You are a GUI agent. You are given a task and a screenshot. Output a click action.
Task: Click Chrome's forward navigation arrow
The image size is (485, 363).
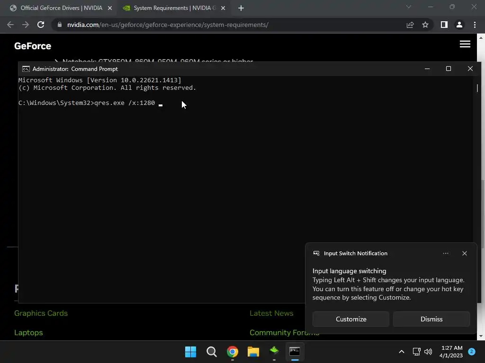point(26,25)
